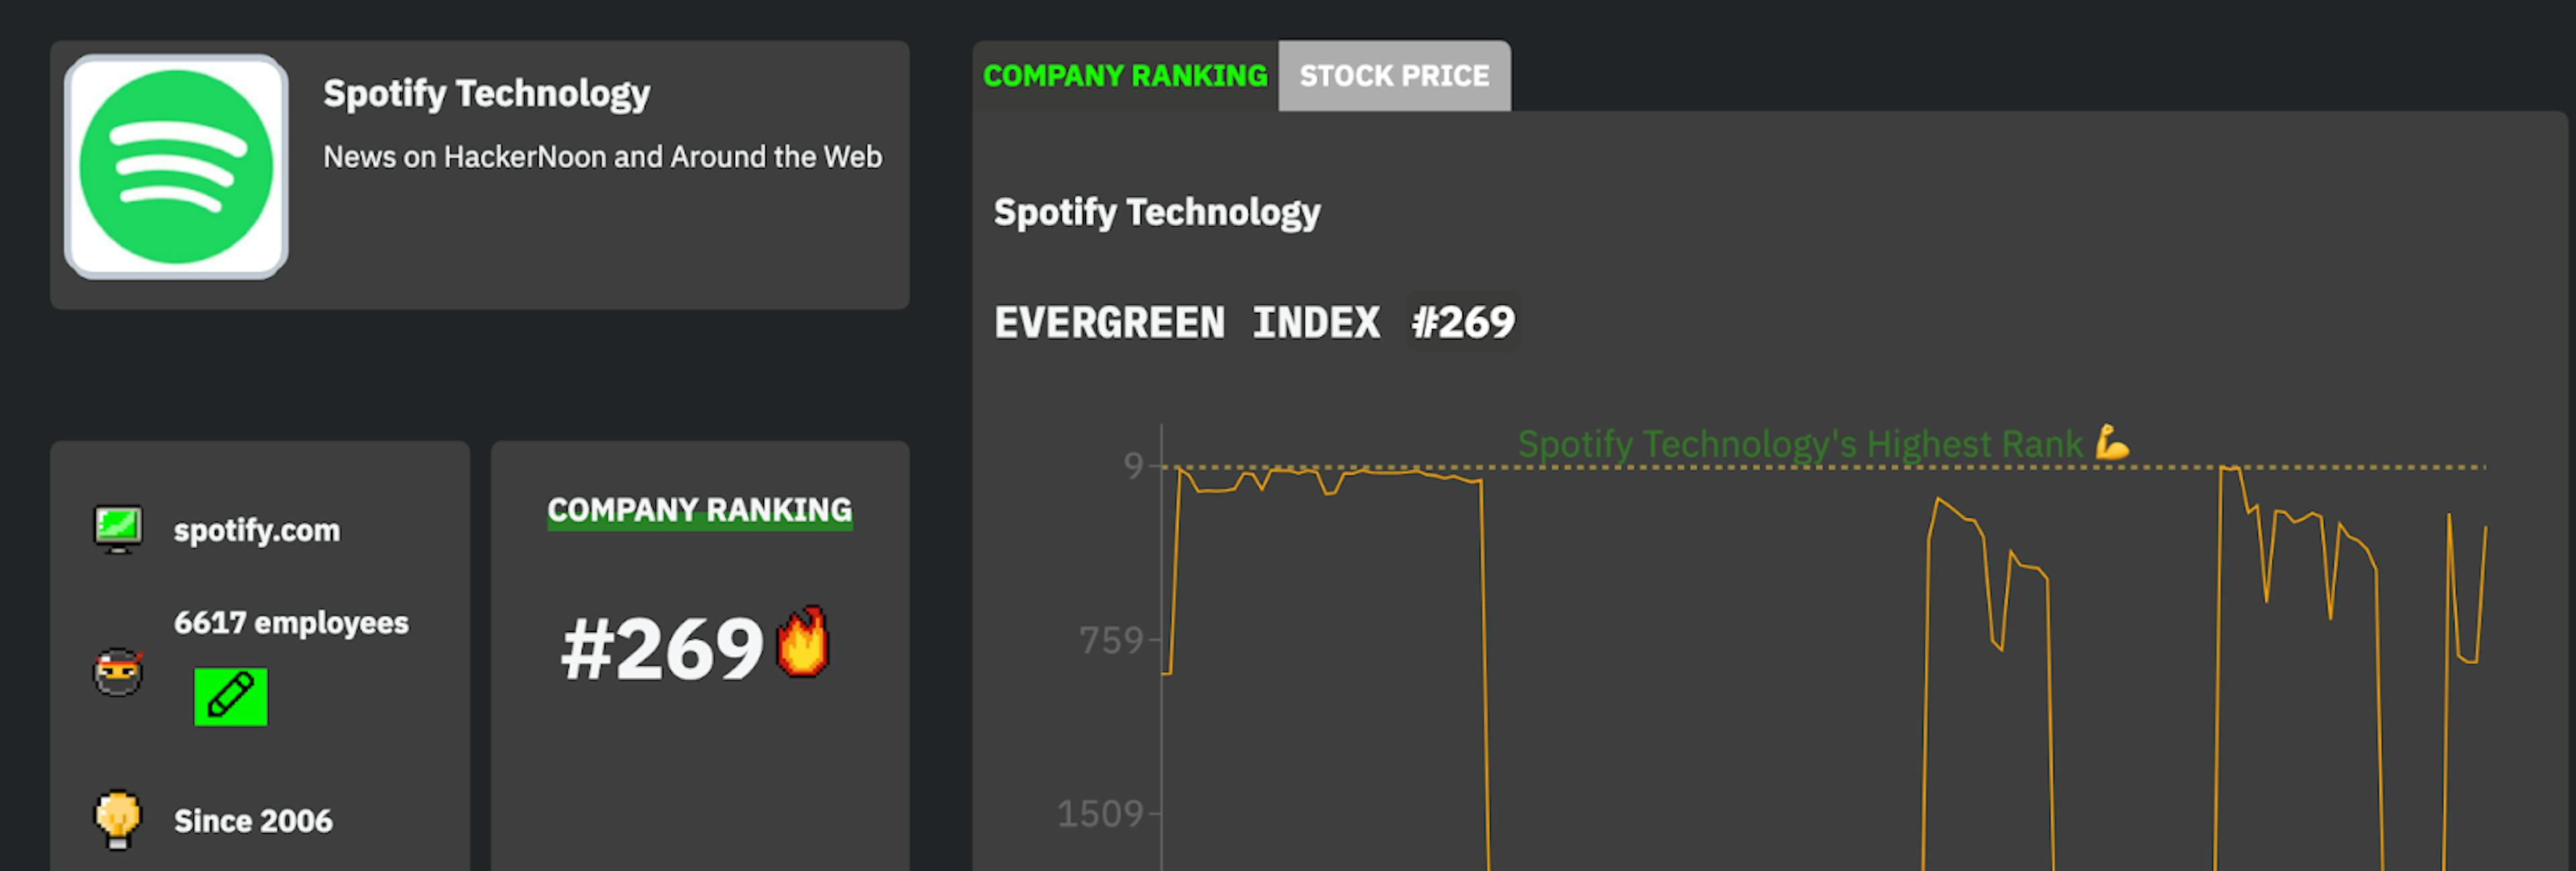The height and width of the screenshot is (871, 2576).
Task: Click the ninja face employees icon
Action: [118, 672]
